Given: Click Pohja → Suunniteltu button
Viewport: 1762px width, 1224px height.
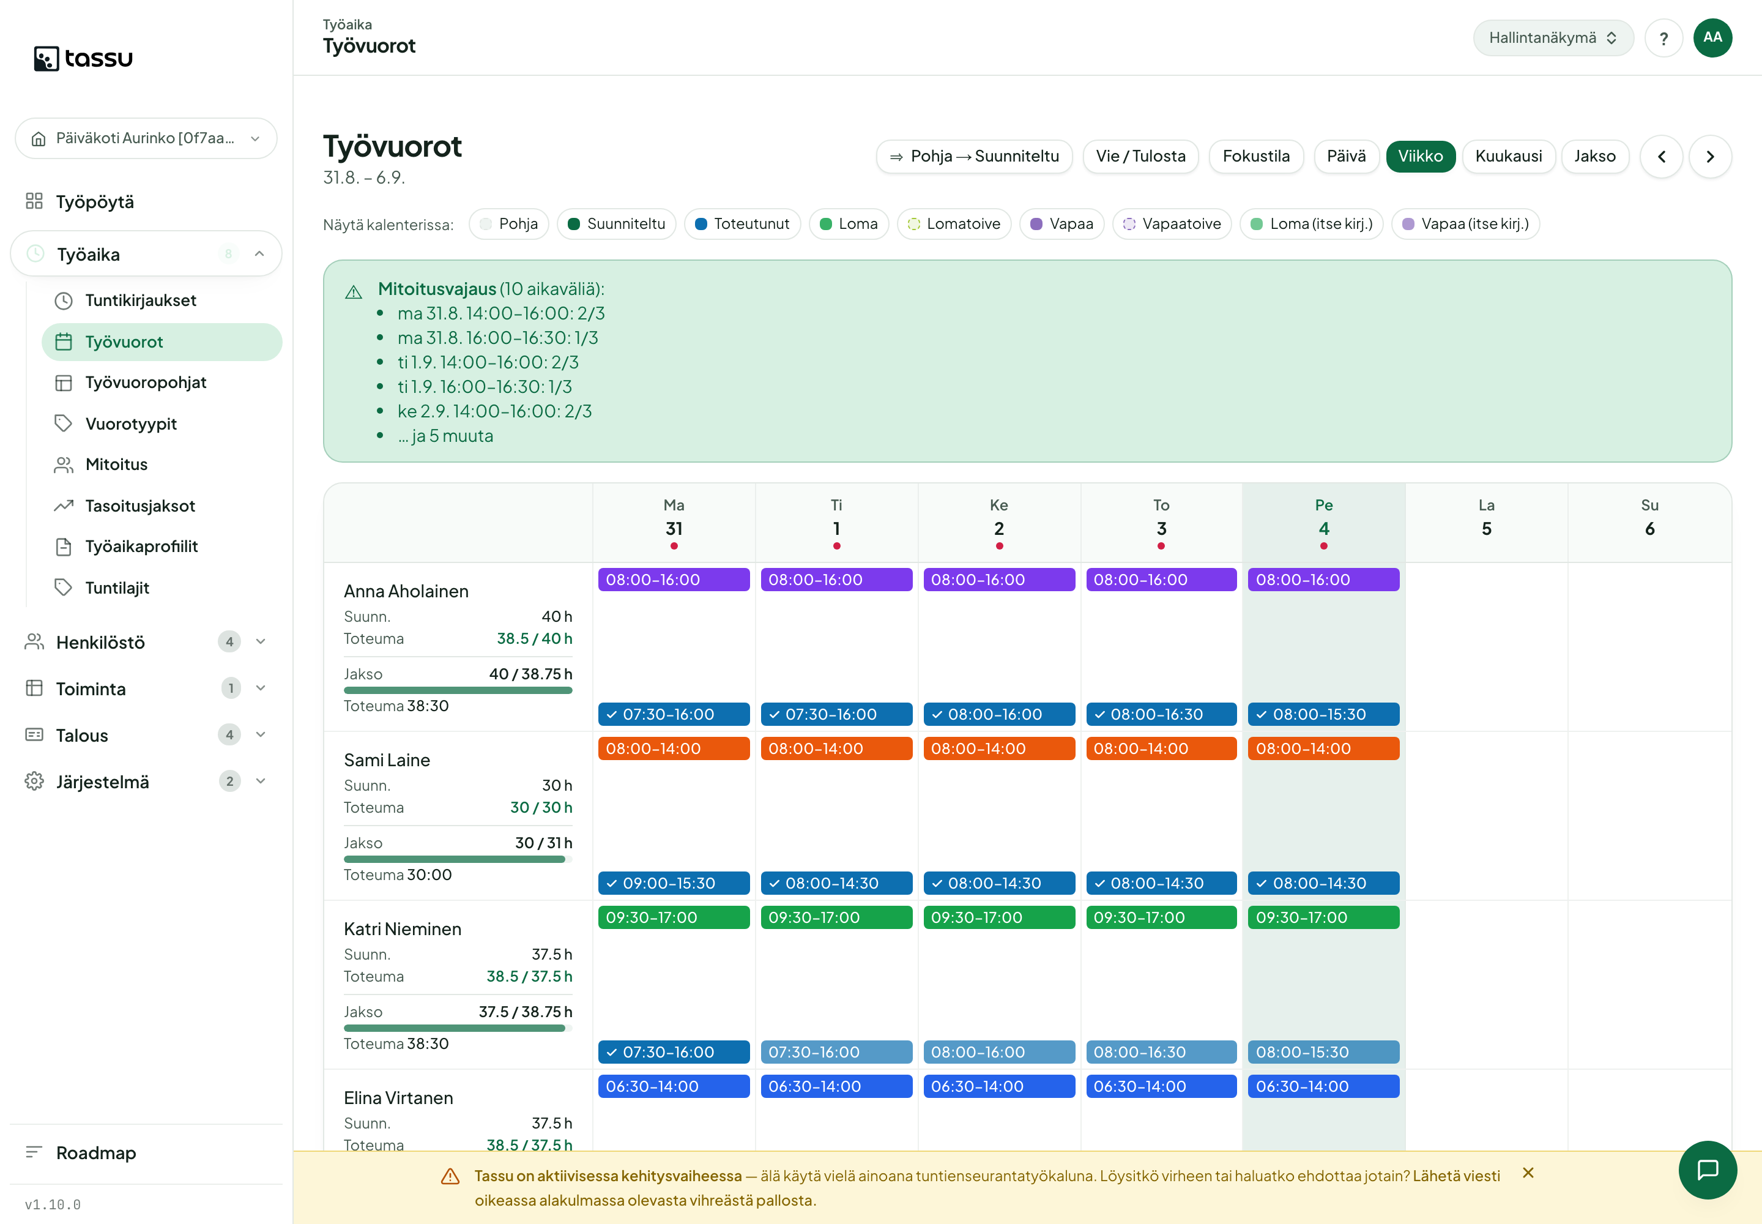Looking at the screenshot, I should click(974, 157).
